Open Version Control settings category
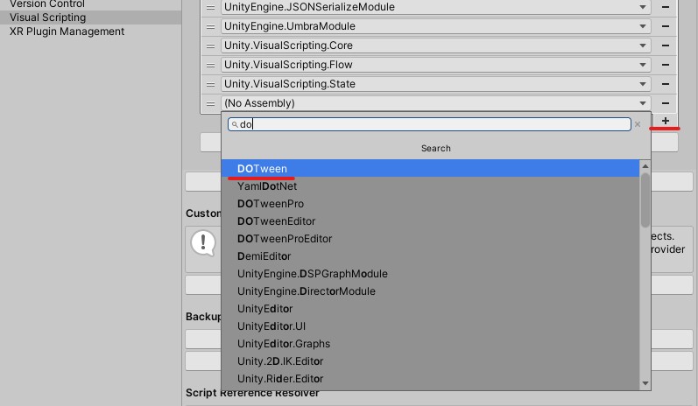 [x=90, y=4]
